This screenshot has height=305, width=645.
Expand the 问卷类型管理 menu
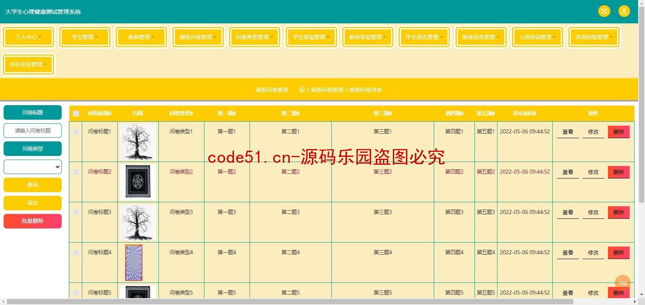click(x=254, y=37)
